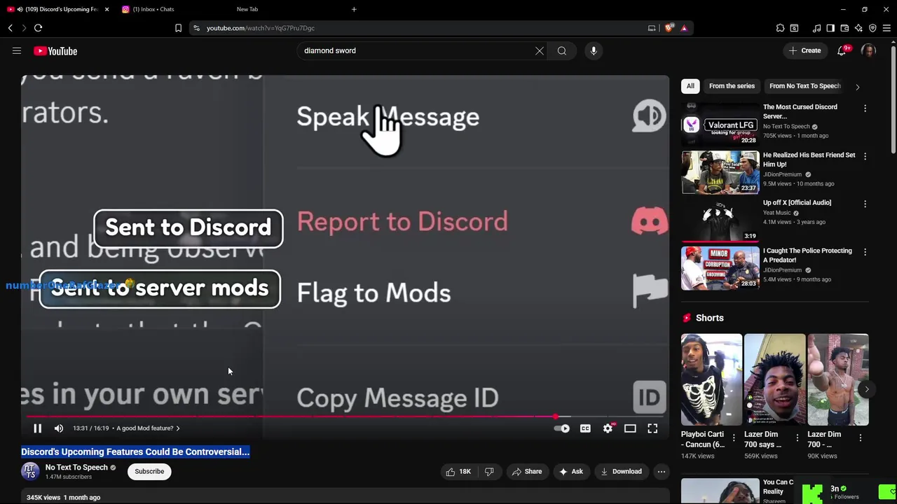Toggle the autoplay switch in the player
The height and width of the screenshot is (504, 897).
[562, 428]
